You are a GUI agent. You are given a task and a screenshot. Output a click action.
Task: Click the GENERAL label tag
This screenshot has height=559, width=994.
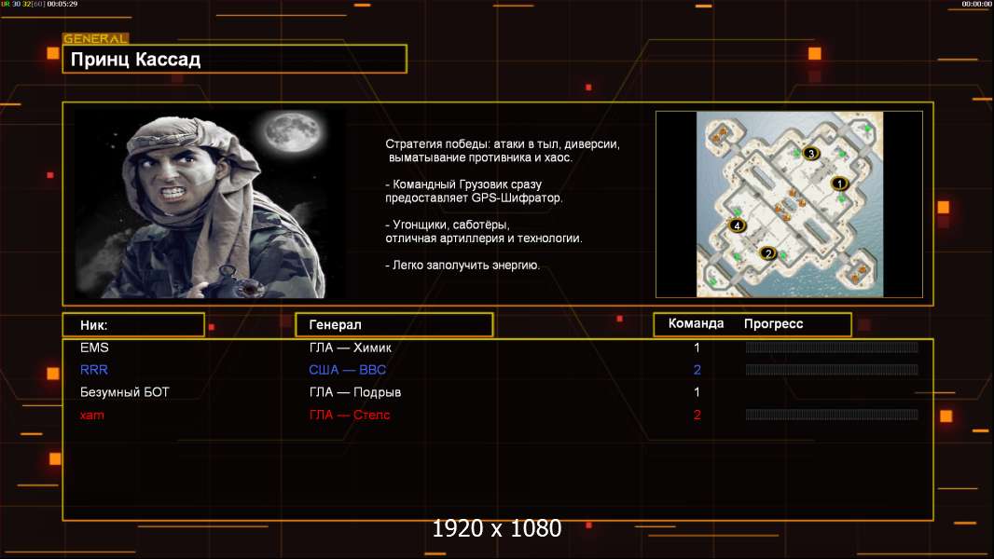point(95,38)
